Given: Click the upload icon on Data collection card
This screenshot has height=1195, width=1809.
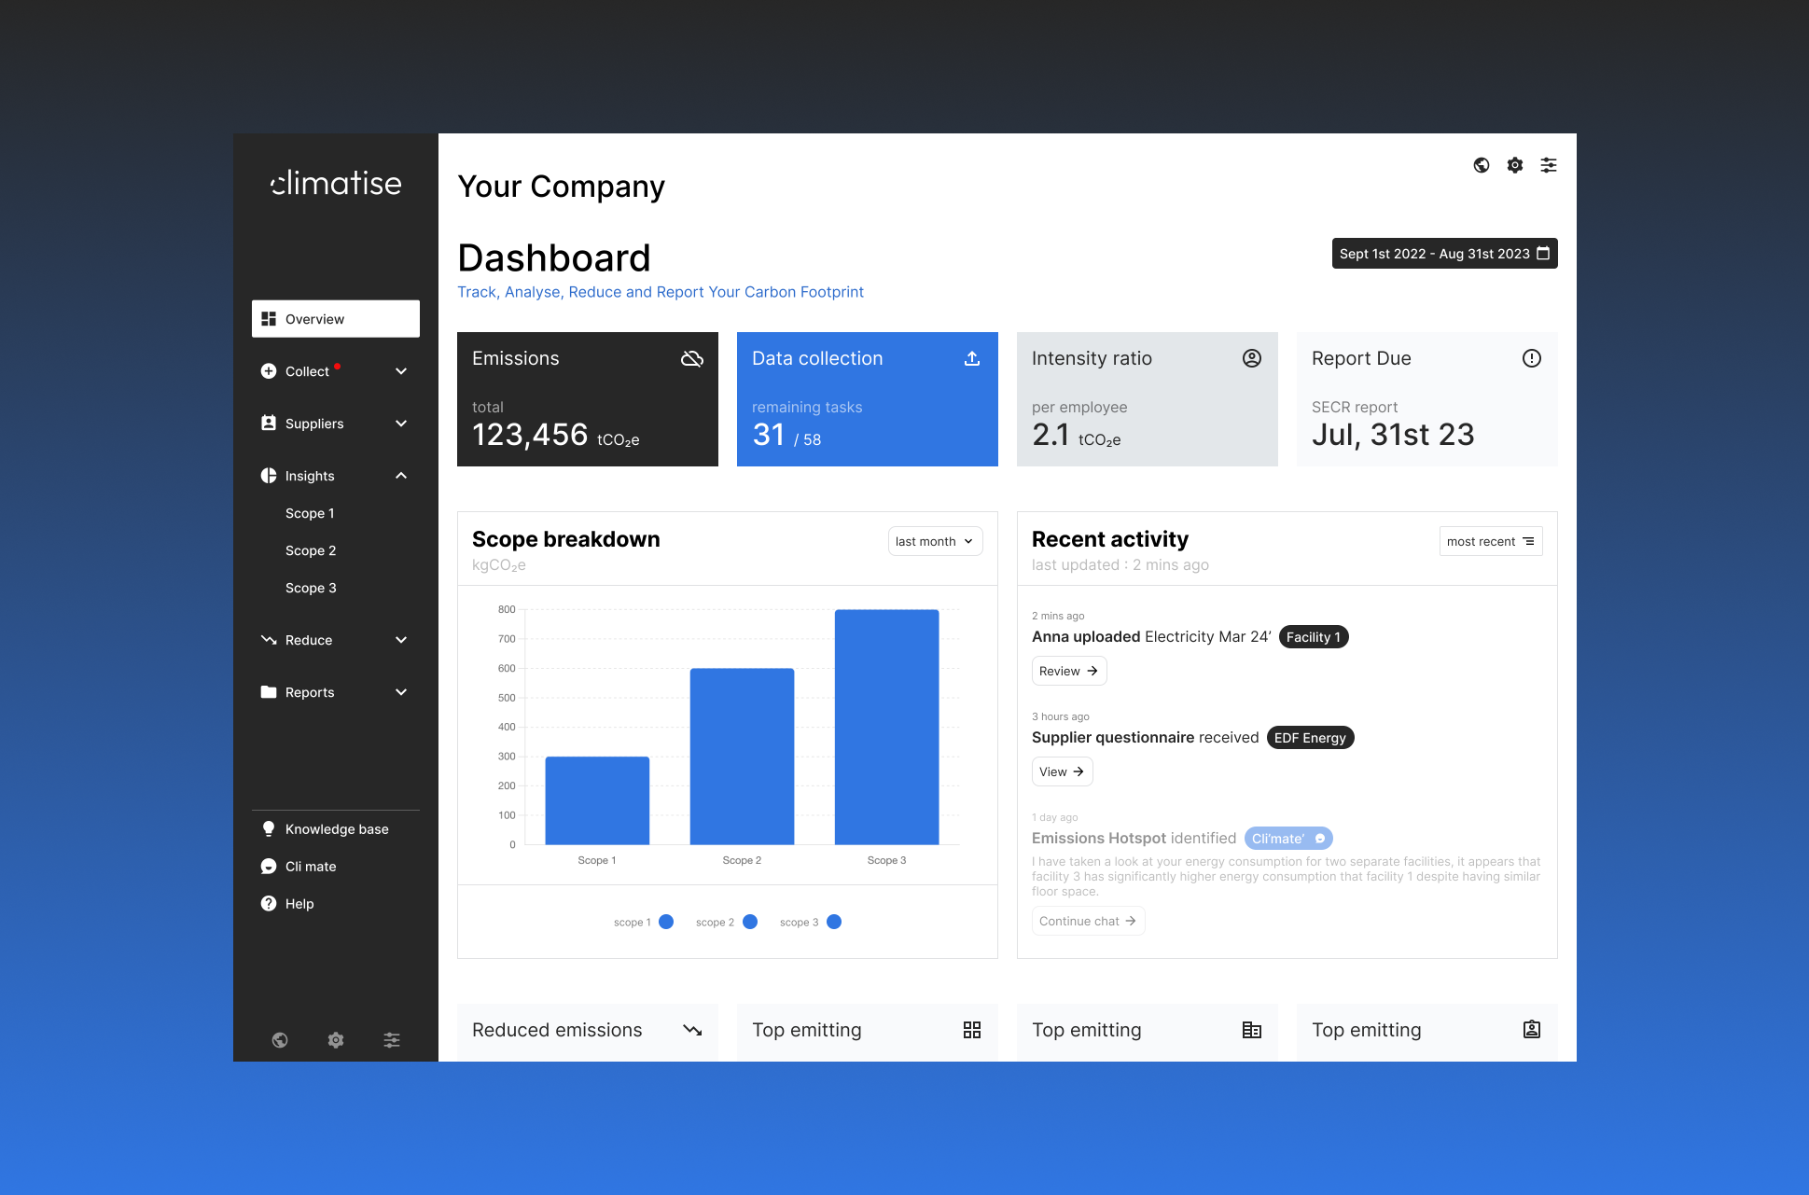Looking at the screenshot, I should tap(971, 358).
